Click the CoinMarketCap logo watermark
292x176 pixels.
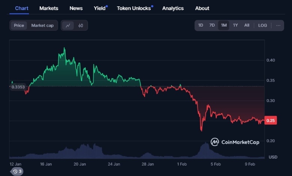point(235,142)
